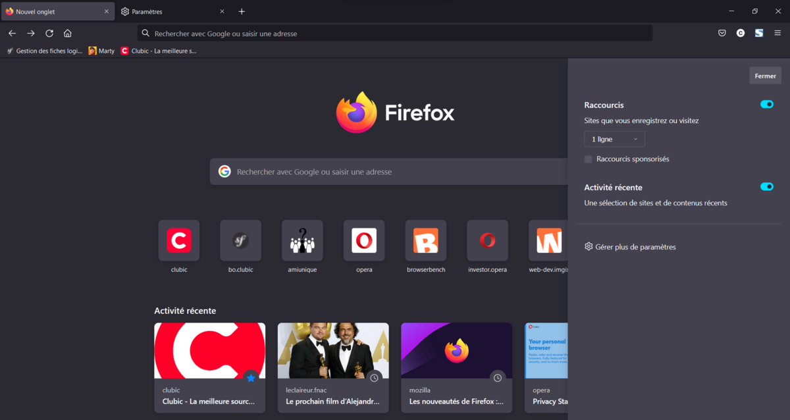Screen dimensions: 790x420
Task: Click the Sites que vous enregistrez ou visitez text
Action: (641, 121)
